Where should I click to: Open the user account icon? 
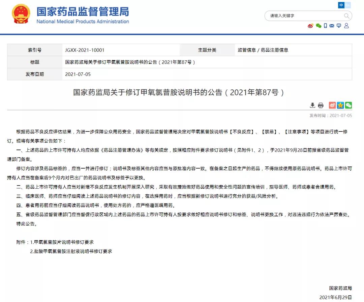tap(346, 26)
